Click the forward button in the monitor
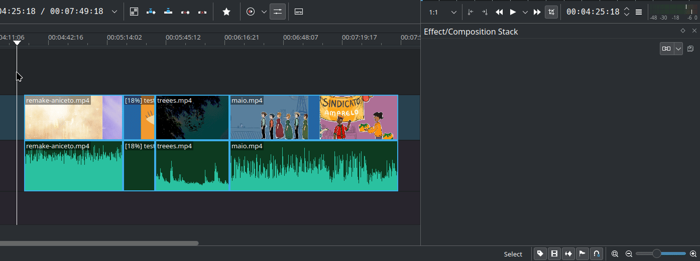Viewport: 700px width, 261px height. (x=537, y=12)
